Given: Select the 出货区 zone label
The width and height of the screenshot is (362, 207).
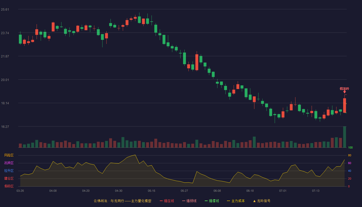Looking at the screenshot, I should click(x=9, y=163).
